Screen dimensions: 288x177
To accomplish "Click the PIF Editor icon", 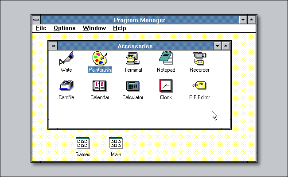I will 199,86.
